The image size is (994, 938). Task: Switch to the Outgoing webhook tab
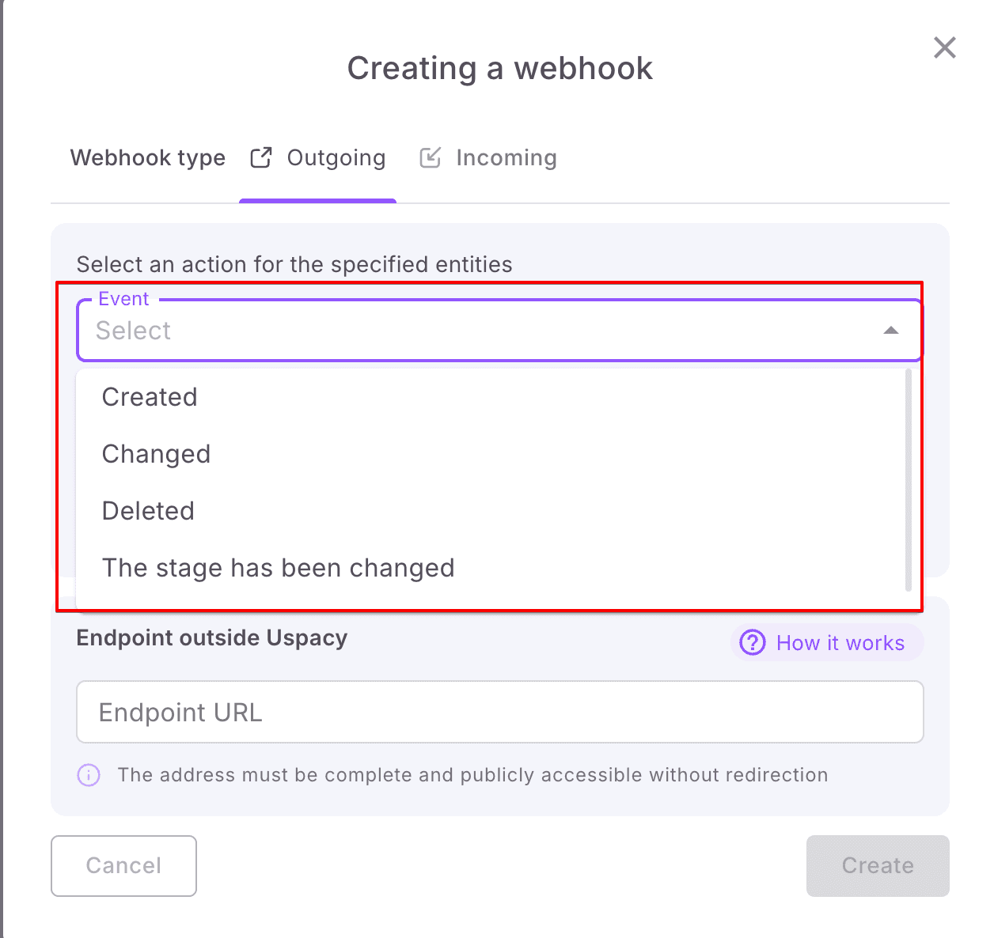click(336, 158)
